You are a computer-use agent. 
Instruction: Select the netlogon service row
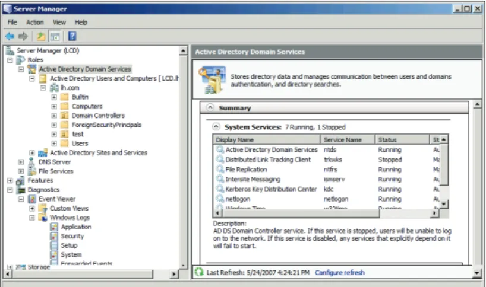[327, 199]
